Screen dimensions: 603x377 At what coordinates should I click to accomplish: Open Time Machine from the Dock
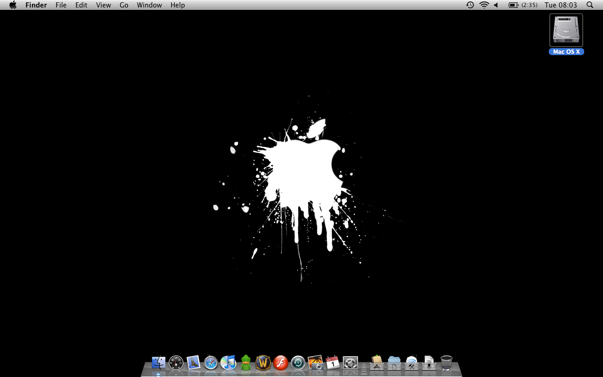tap(298, 363)
